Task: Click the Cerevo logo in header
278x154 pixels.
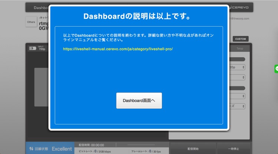Action: (239, 7)
